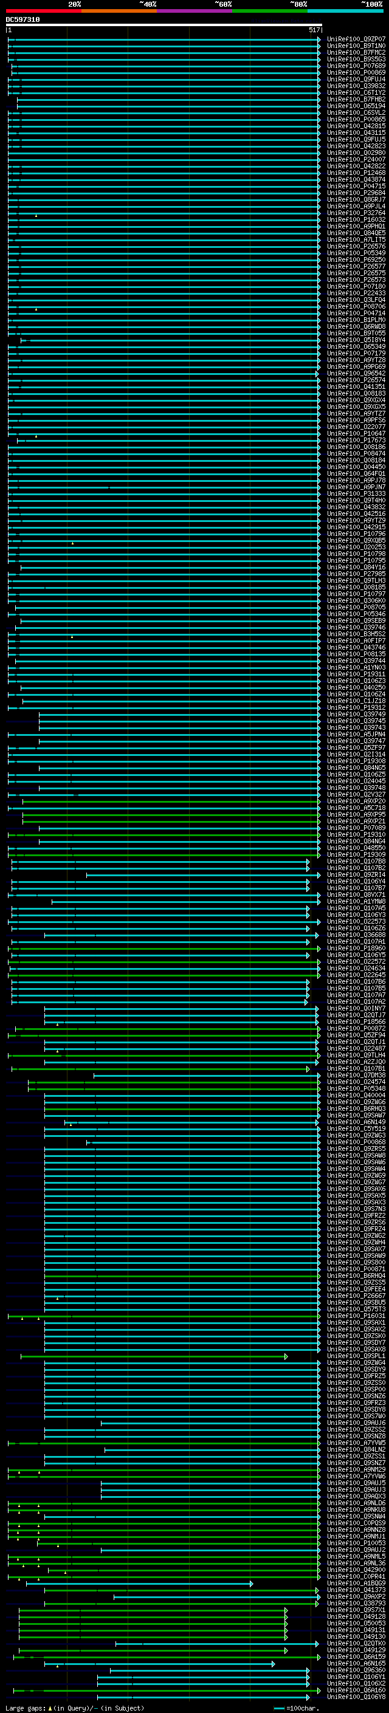The image size is (389, 1713).
Task: Select UniRef100_P29684 label
Action: [356, 193]
